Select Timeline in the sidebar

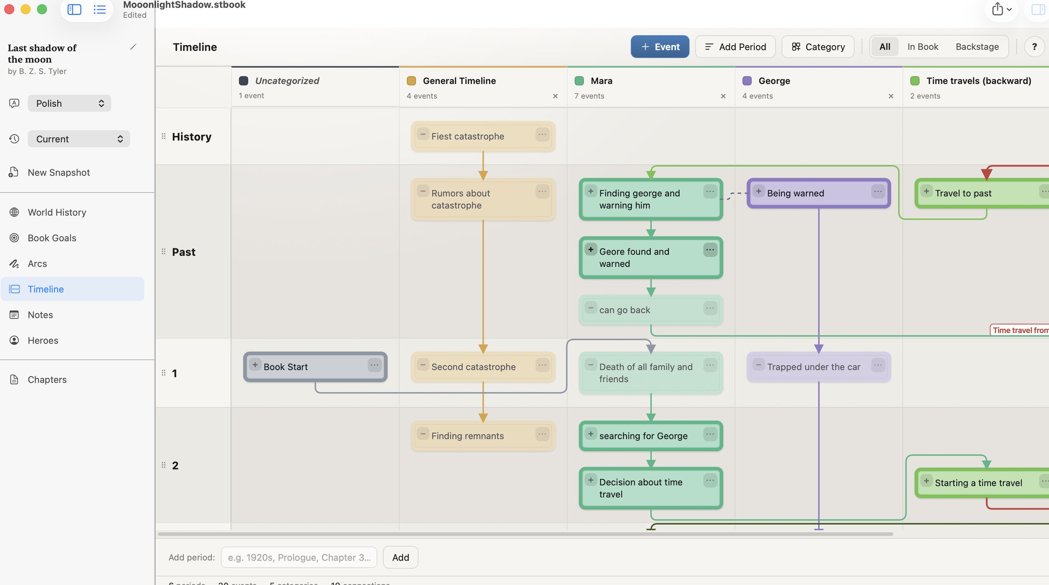tap(73, 289)
